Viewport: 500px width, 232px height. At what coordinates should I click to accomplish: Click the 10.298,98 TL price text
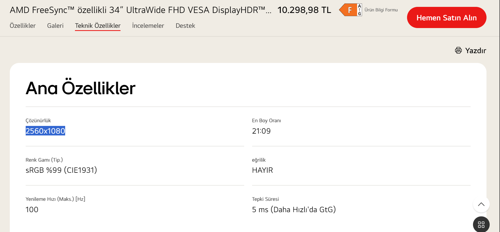(x=304, y=10)
